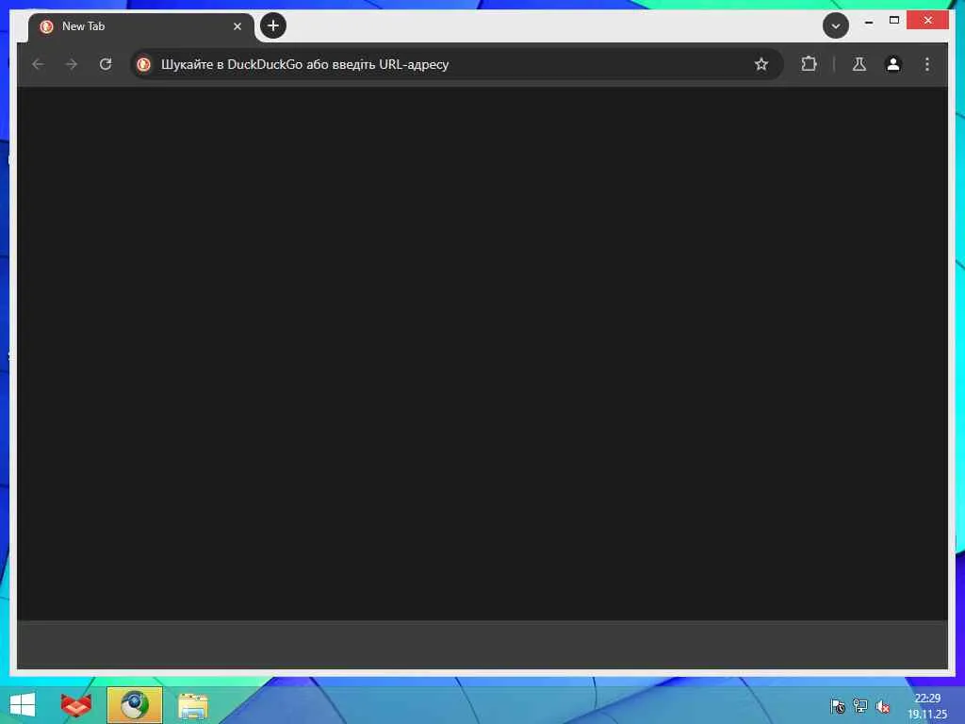Open File Explorer from taskbar
The image size is (965, 724).
(192, 705)
